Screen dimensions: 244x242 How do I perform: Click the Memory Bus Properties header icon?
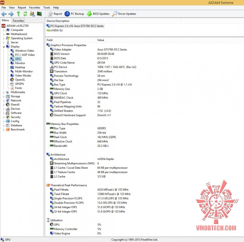(48, 124)
